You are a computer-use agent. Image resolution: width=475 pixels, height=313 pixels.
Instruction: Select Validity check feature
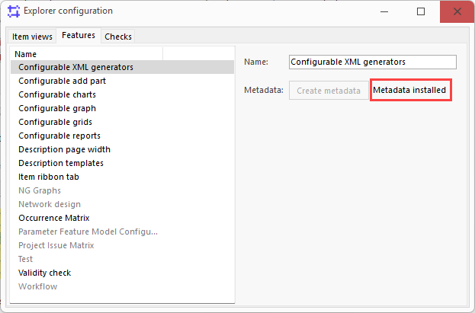pos(123,273)
